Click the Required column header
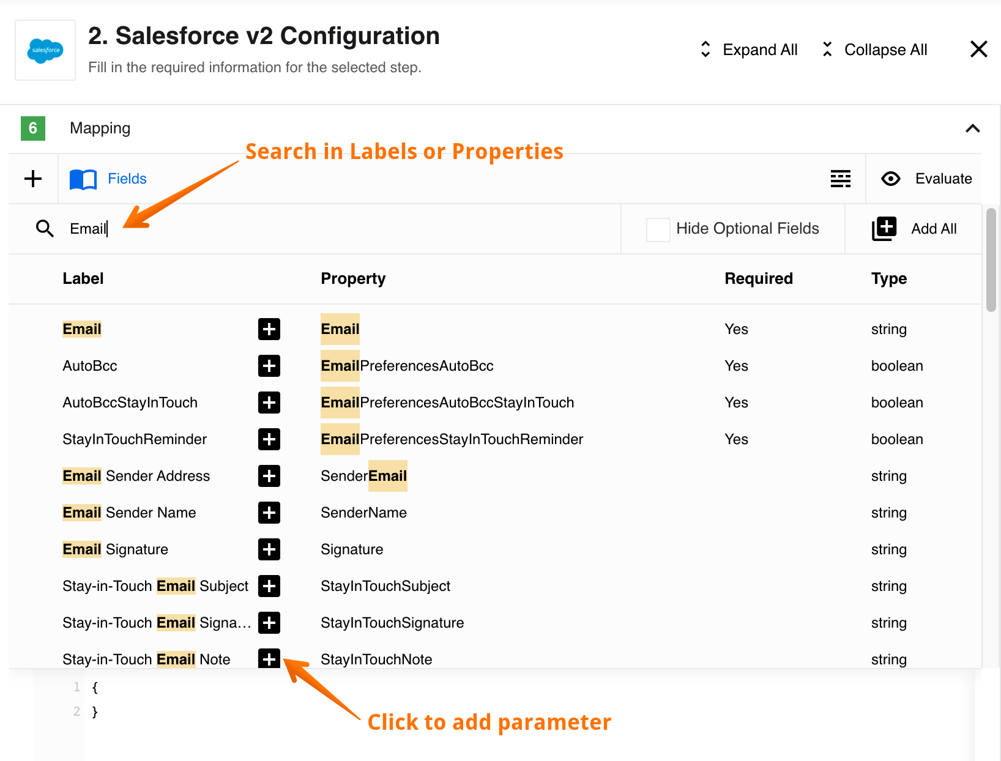 click(759, 279)
